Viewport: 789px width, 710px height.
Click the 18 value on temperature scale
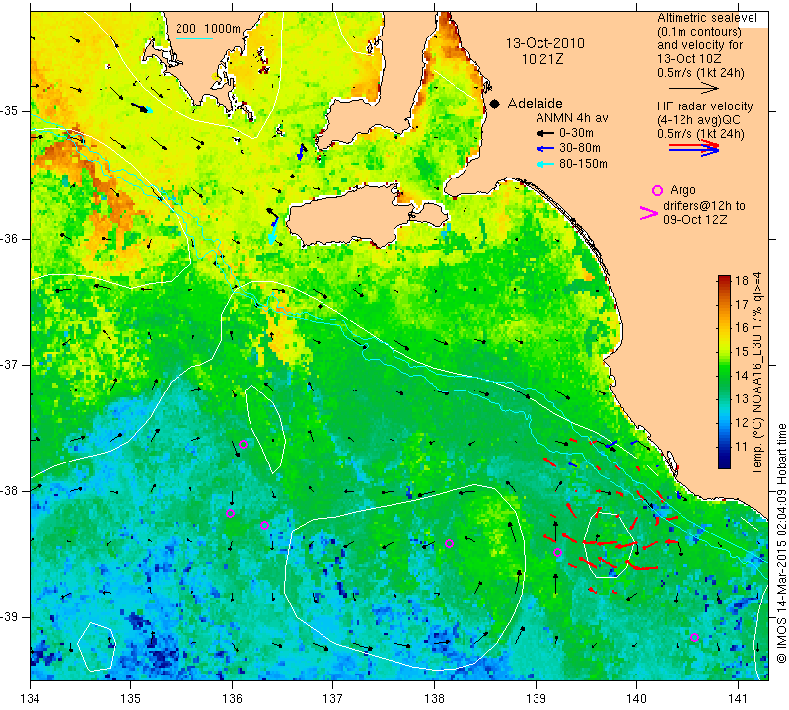[x=742, y=281]
